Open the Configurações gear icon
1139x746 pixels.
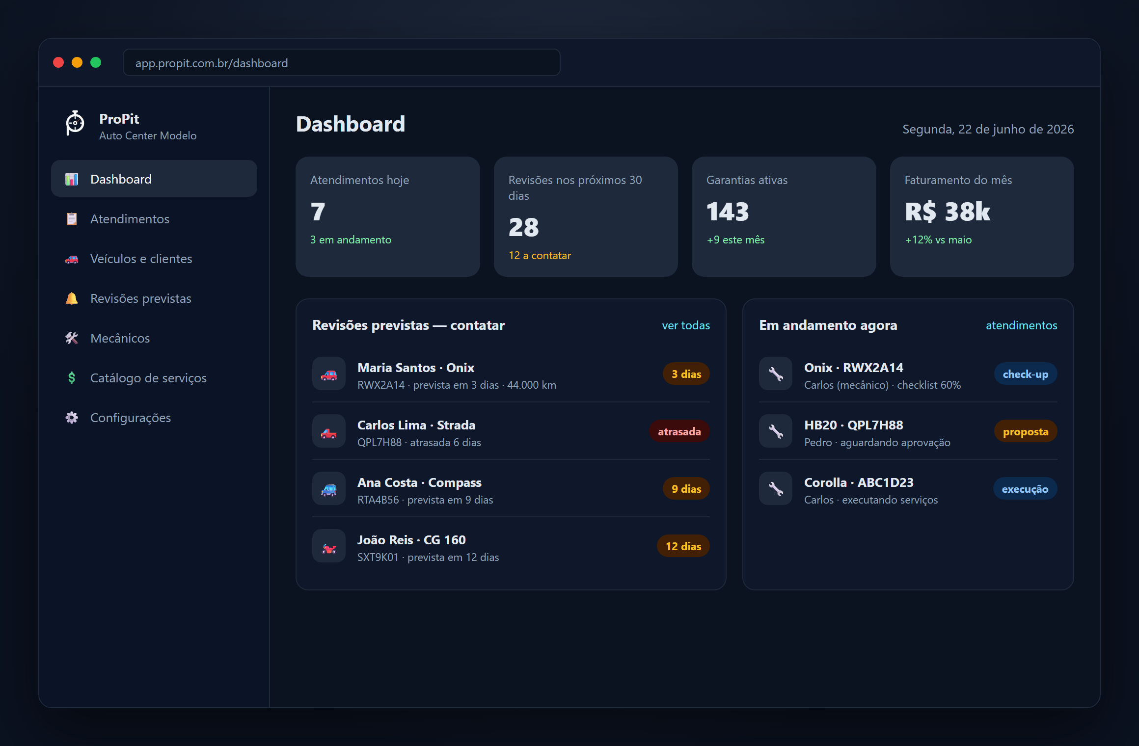click(x=72, y=418)
